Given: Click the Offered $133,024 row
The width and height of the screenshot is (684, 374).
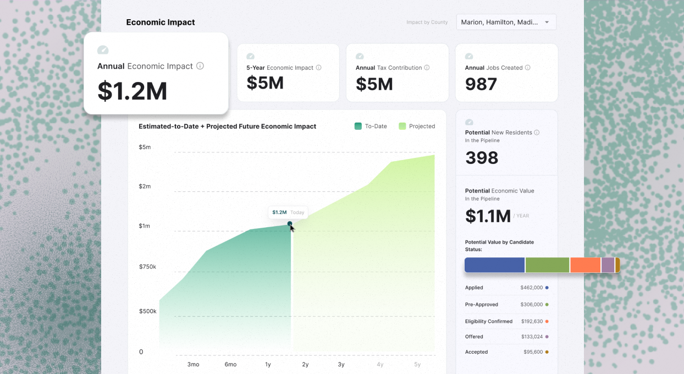Looking at the screenshot, I should [x=506, y=337].
